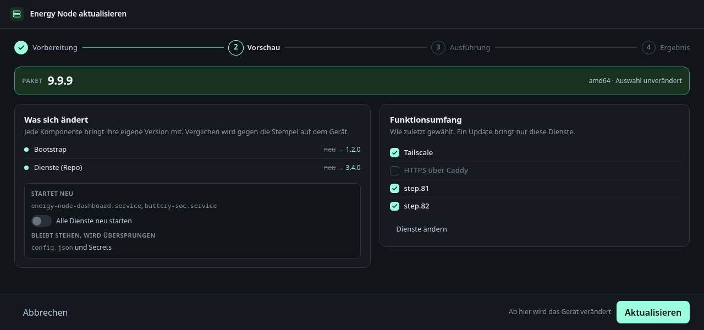Click the Funktionsumfang heading
The height and width of the screenshot is (330, 704).
coord(426,119)
